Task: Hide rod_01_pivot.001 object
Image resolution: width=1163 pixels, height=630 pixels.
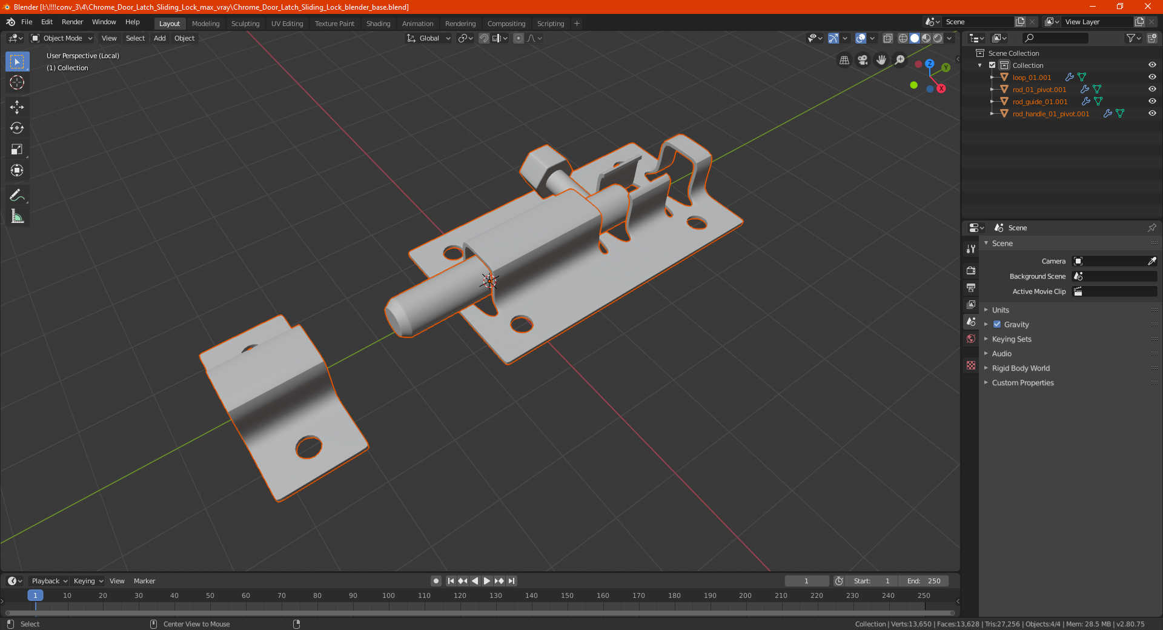Action: (1152, 90)
